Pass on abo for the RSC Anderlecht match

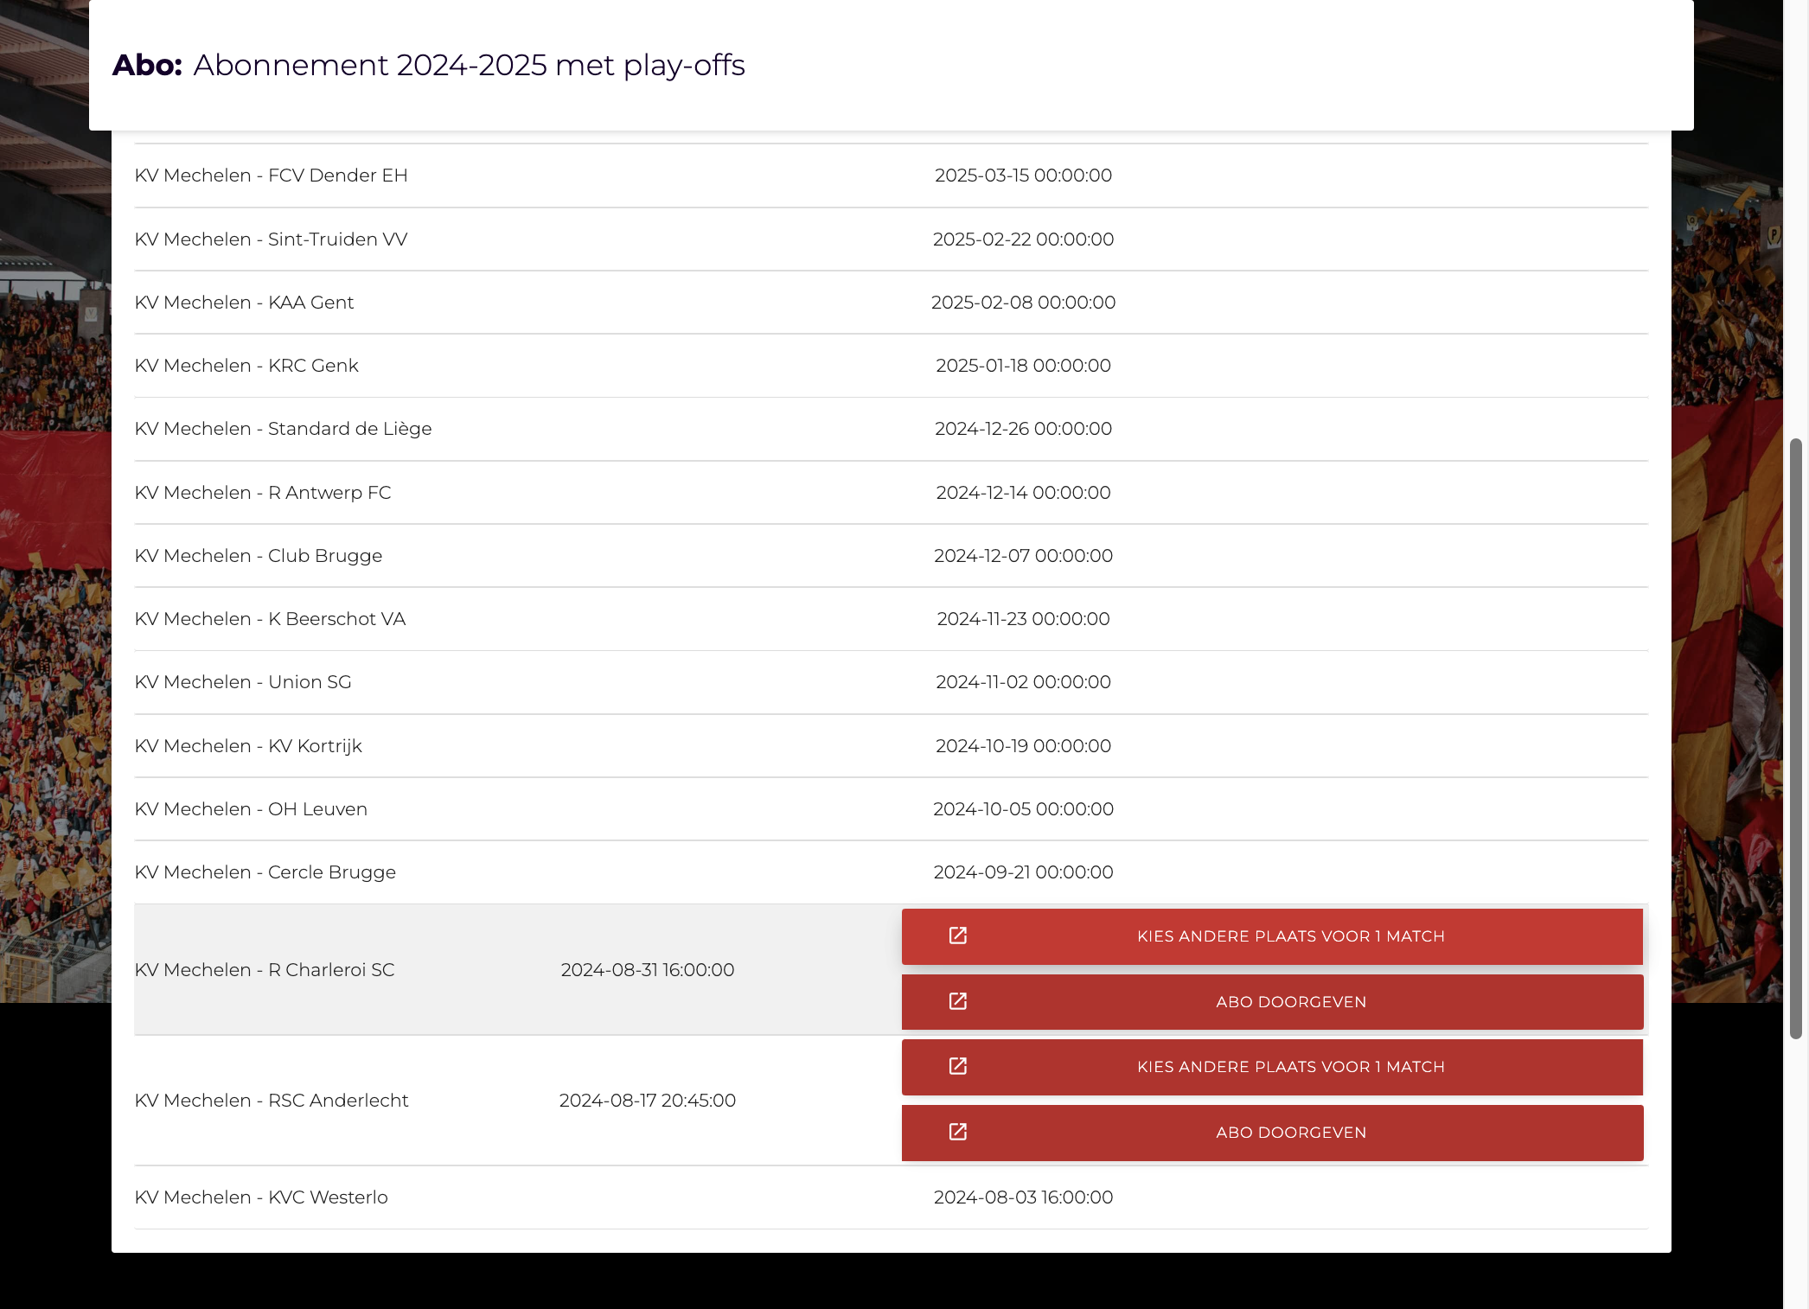1272,1133
